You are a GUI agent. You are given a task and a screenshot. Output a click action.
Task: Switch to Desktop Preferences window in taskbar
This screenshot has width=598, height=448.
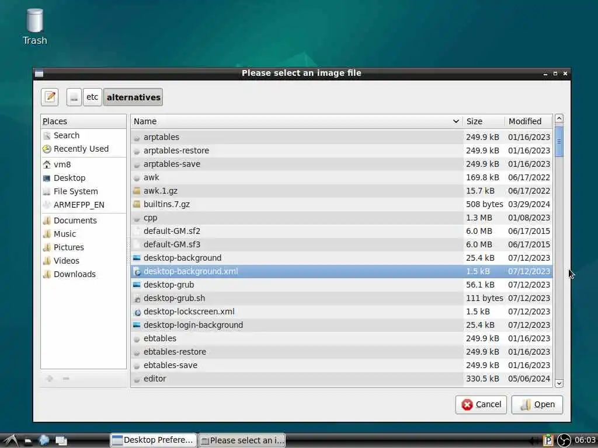coord(154,440)
